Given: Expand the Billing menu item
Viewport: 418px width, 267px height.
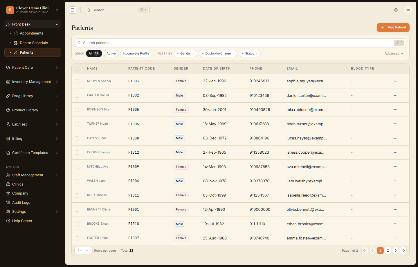Looking at the screenshot, I should (x=33, y=139).
